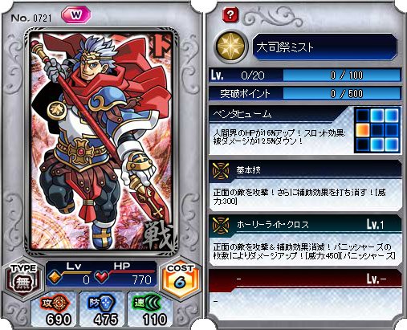Select the 防 defense stat icon
Image resolution: width=407 pixels, height=330 pixels.
[102, 303]
